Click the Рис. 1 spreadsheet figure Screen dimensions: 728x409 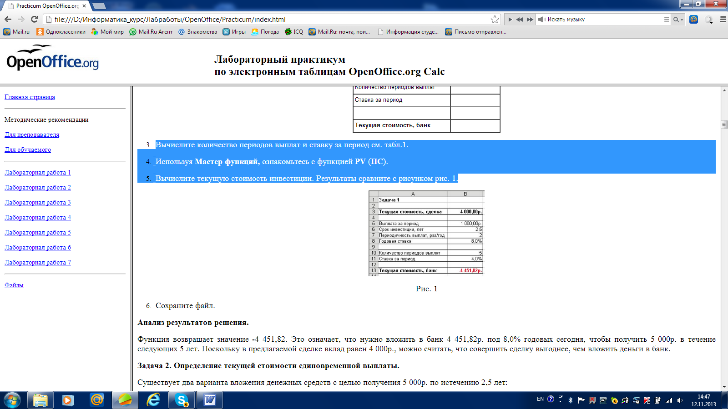click(x=426, y=233)
